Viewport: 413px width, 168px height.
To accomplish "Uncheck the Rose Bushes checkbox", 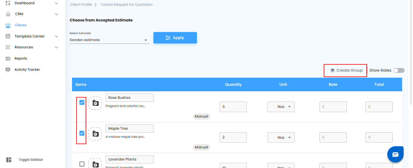I will [x=82, y=102].
